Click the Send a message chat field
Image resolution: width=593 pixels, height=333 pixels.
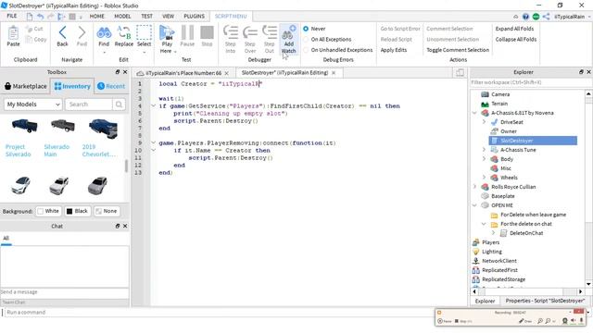coord(64,292)
